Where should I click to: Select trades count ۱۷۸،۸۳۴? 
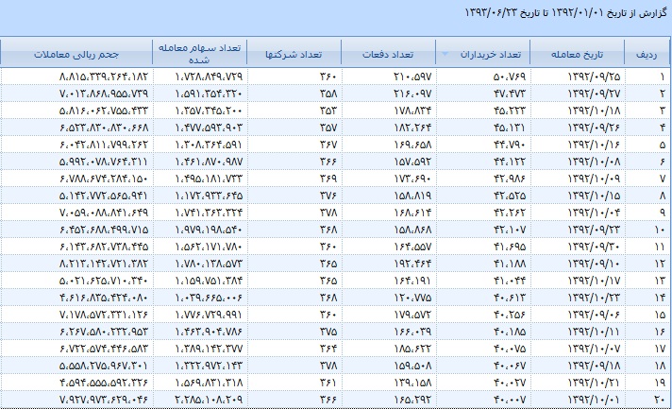(x=412, y=111)
